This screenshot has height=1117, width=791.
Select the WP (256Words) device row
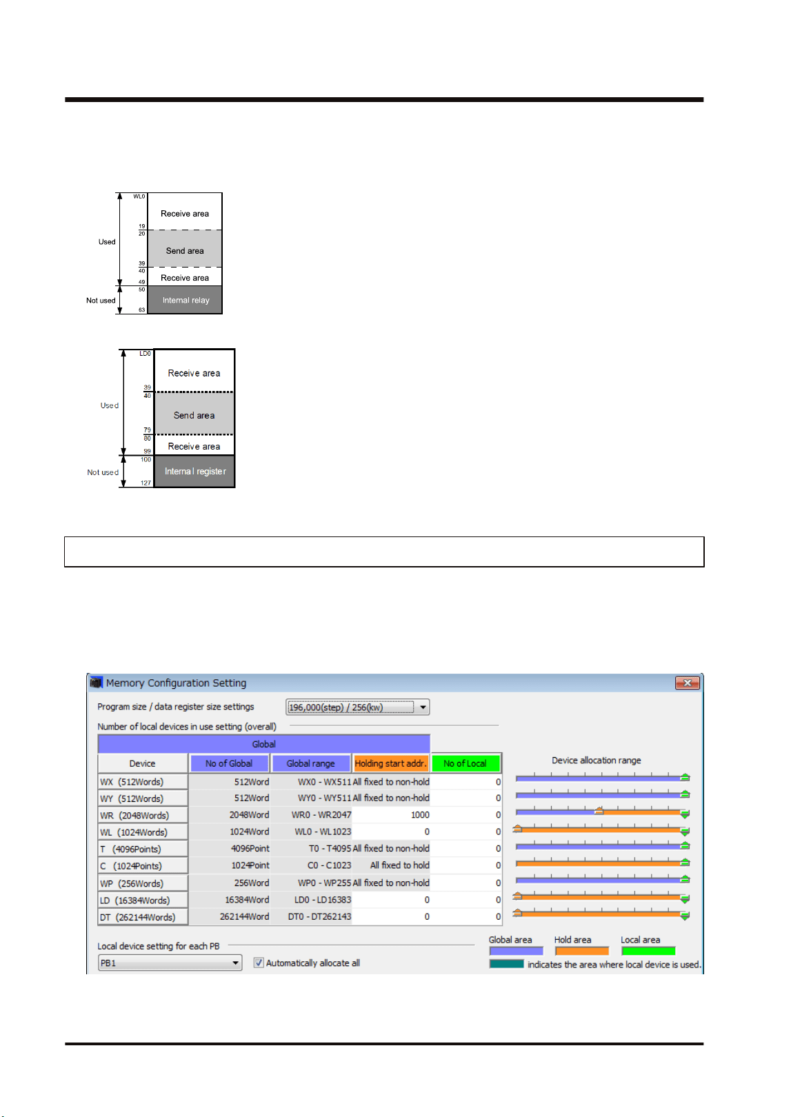coord(143,883)
